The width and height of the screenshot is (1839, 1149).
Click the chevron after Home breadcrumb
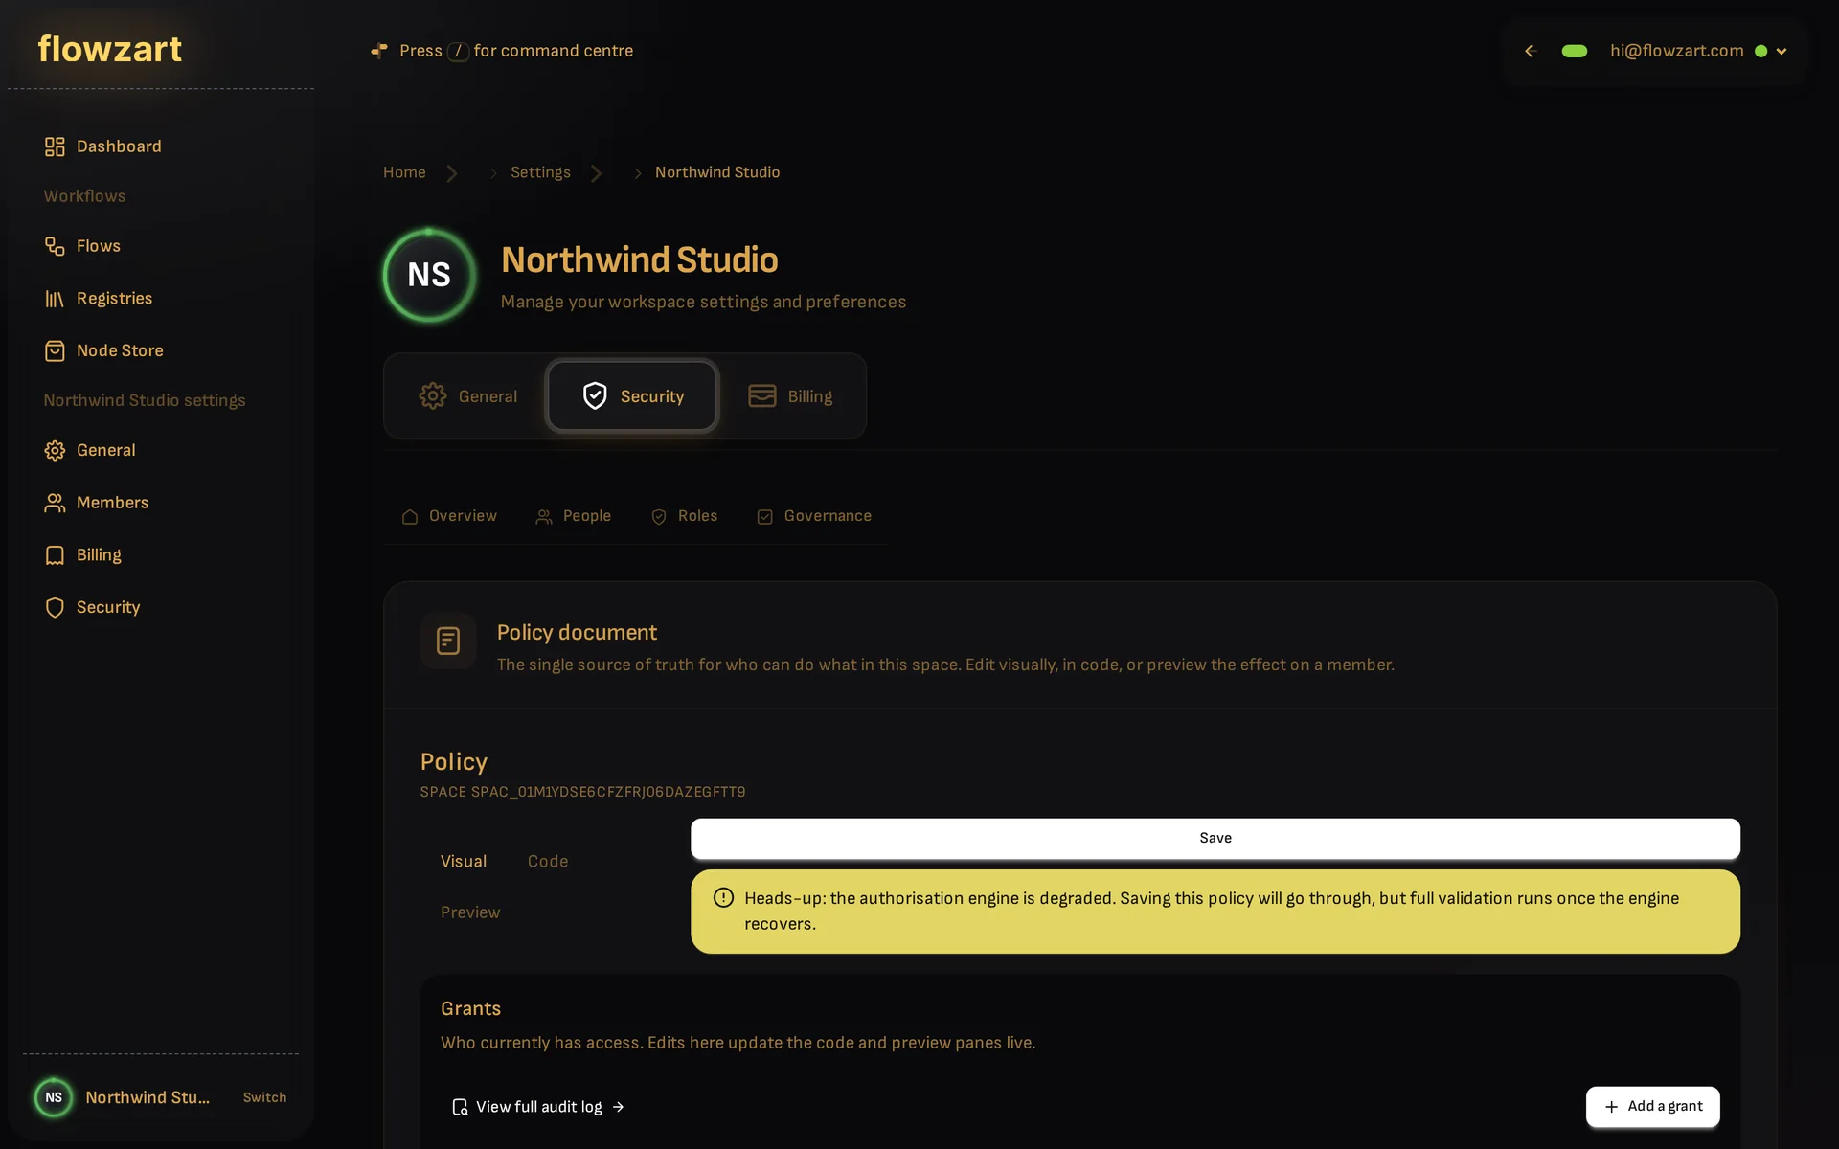pos(452,173)
